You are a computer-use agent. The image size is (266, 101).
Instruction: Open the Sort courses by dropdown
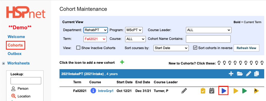click(x=171, y=48)
